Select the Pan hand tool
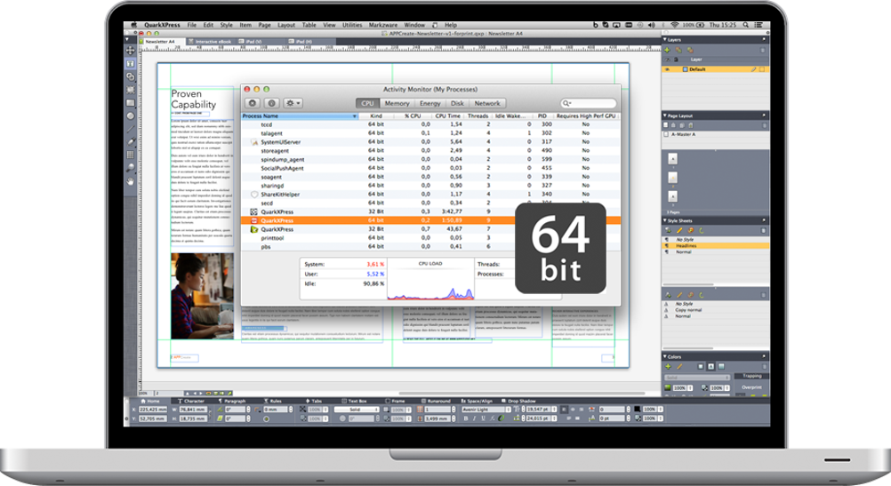The width and height of the screenshot is (891, 486). (x=130, y=181)
